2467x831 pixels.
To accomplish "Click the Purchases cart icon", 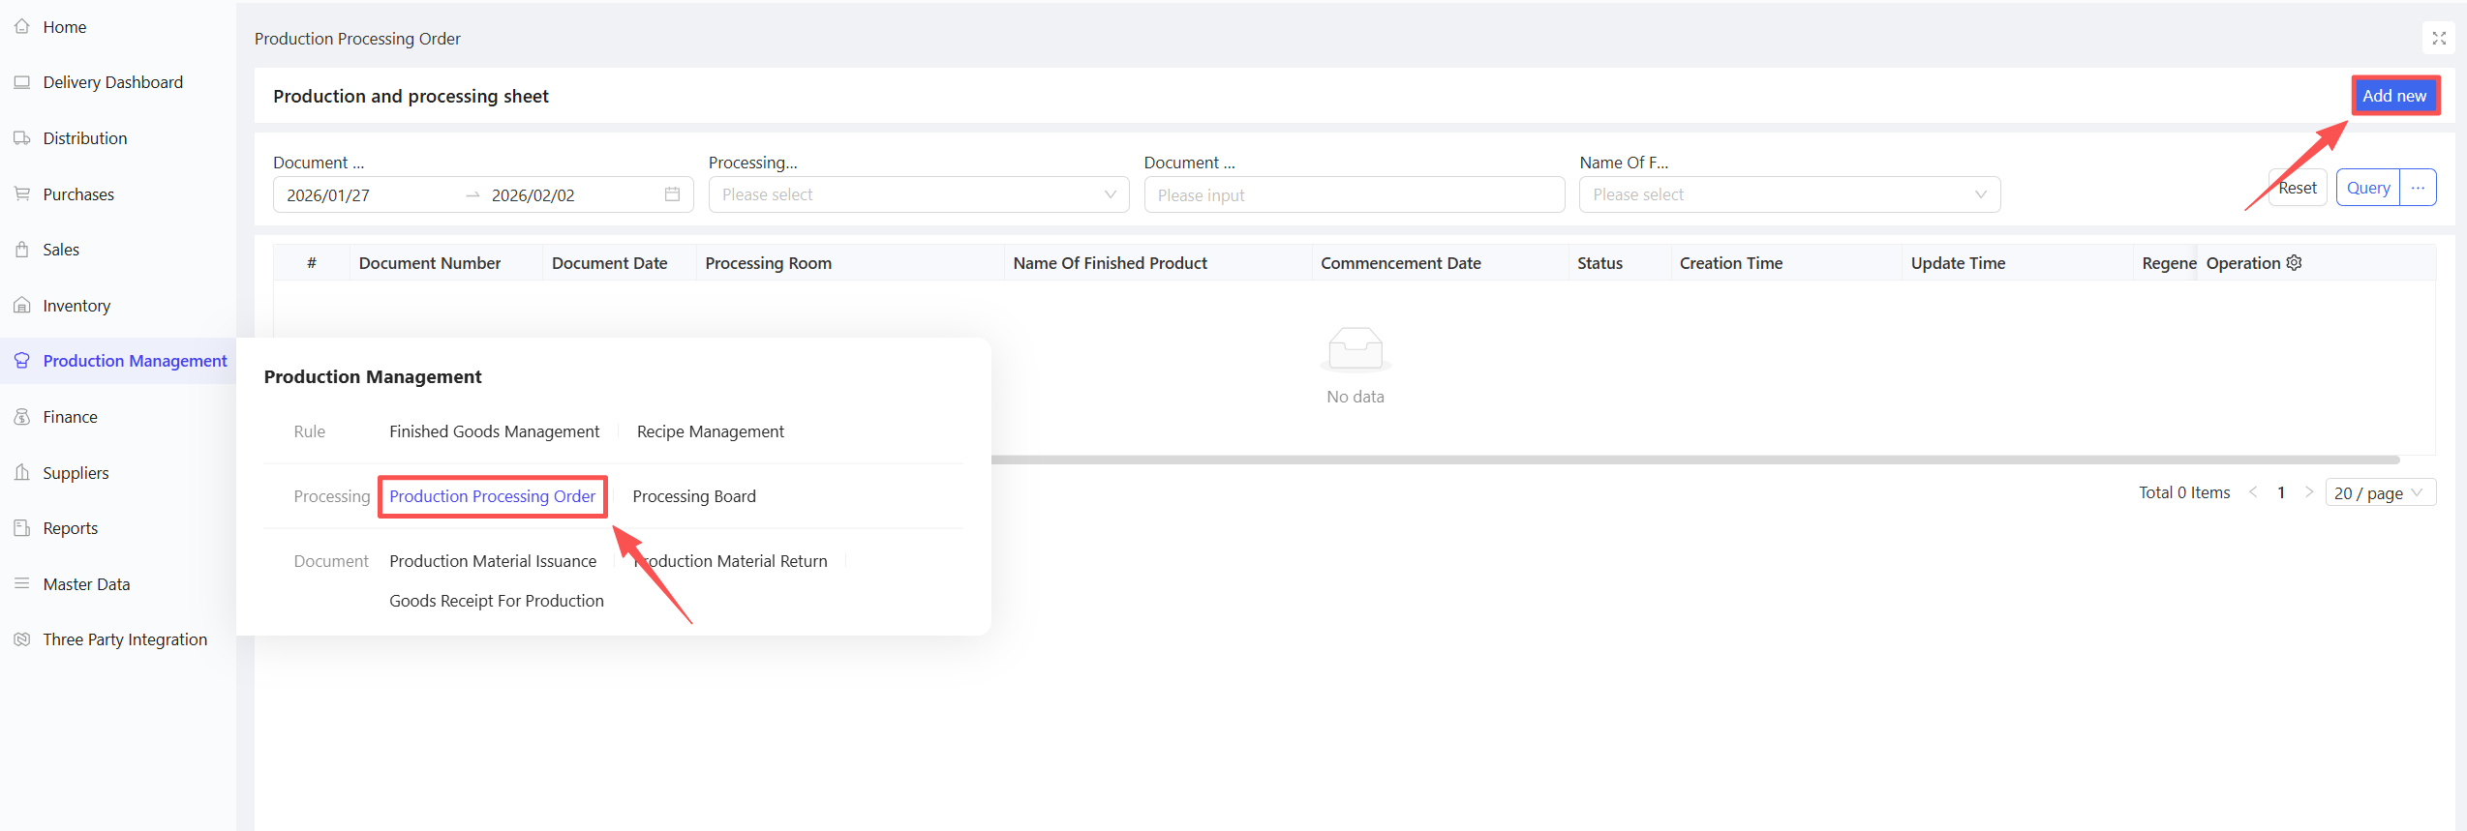I will [21, 194].
